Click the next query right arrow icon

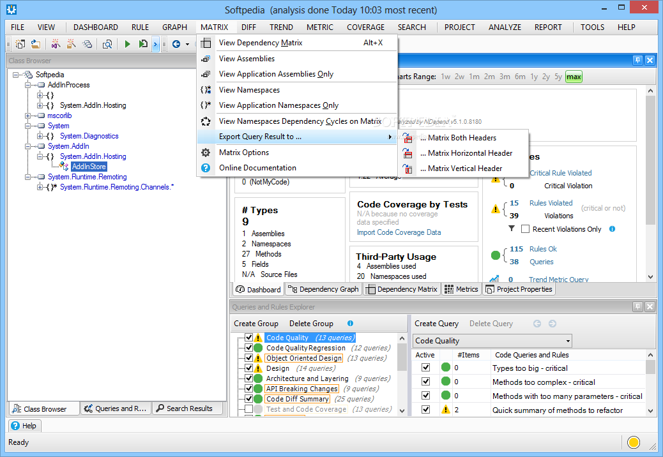click(x=552, y=324)
